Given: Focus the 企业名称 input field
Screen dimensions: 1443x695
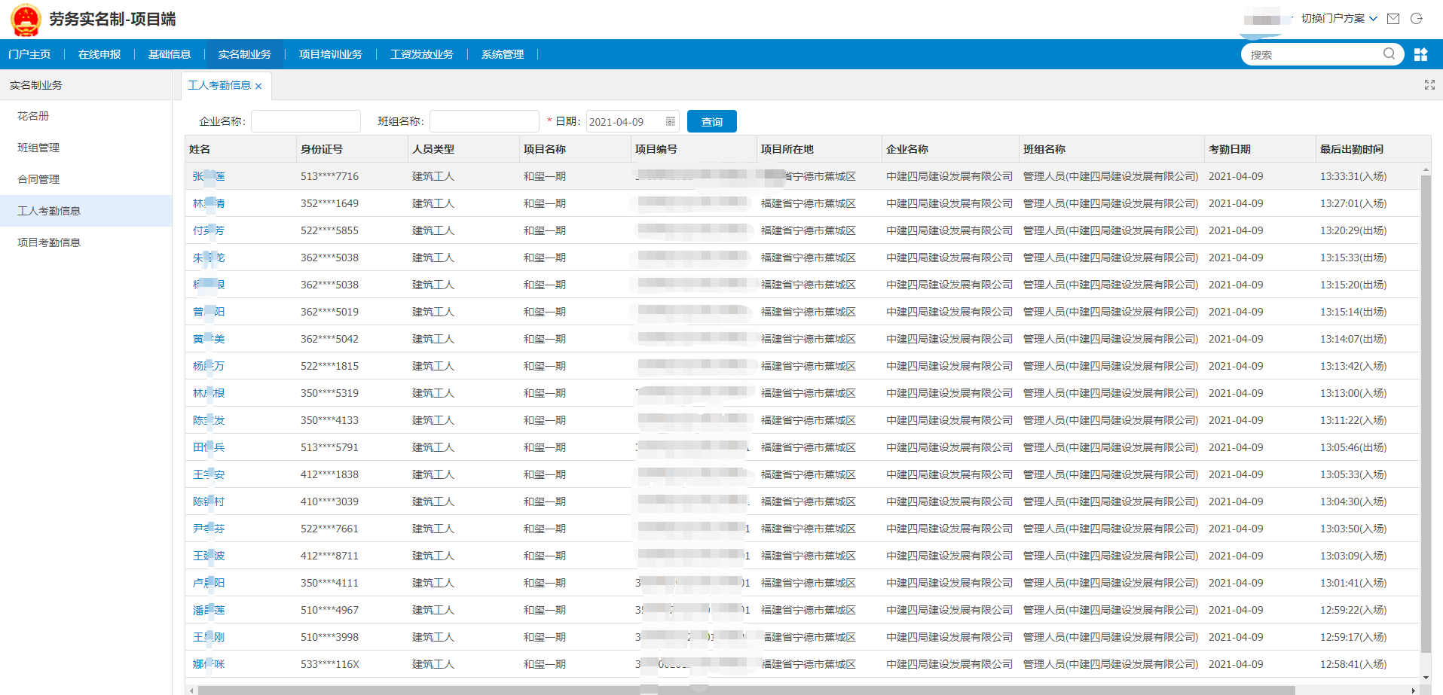Looking at the screenshot, I should [x=305, y=121].
